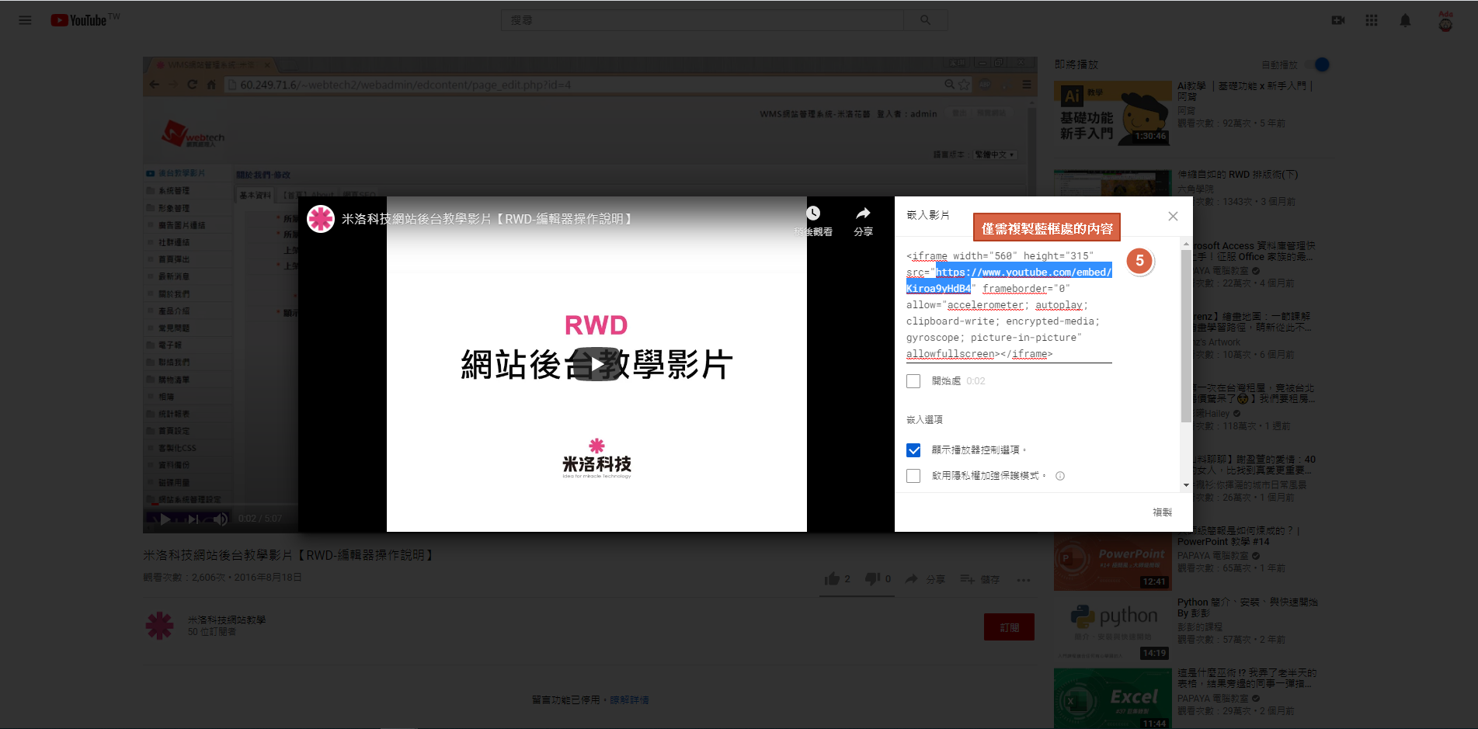
Task: Open the notifications bell
Action: point(1405,20)
